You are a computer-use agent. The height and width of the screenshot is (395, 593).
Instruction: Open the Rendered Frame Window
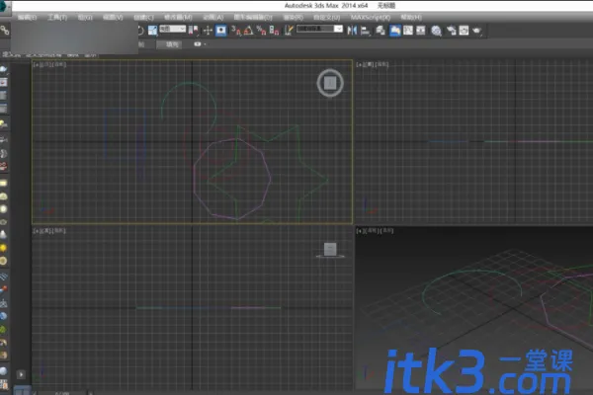tap(464, 31)
